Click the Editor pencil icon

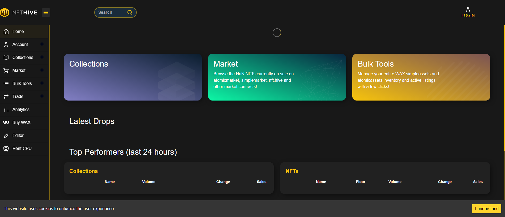click(x=6, y=136)
